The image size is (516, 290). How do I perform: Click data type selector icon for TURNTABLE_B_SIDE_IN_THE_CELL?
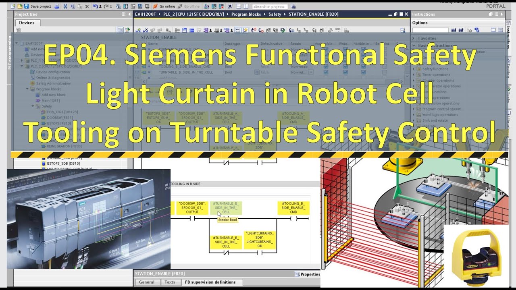pos(257,72)
